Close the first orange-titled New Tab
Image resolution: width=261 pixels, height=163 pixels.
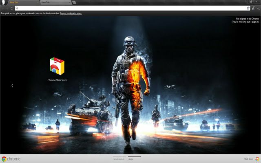[38, 2]
